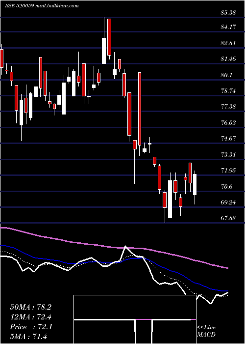Click the 85.38 price axis label

pos(228,12)
